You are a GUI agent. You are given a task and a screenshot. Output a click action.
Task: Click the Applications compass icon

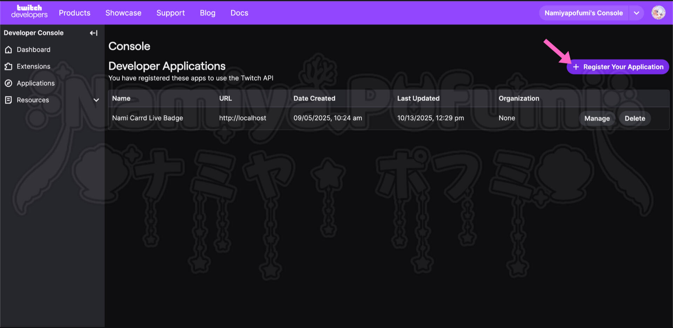9,83
